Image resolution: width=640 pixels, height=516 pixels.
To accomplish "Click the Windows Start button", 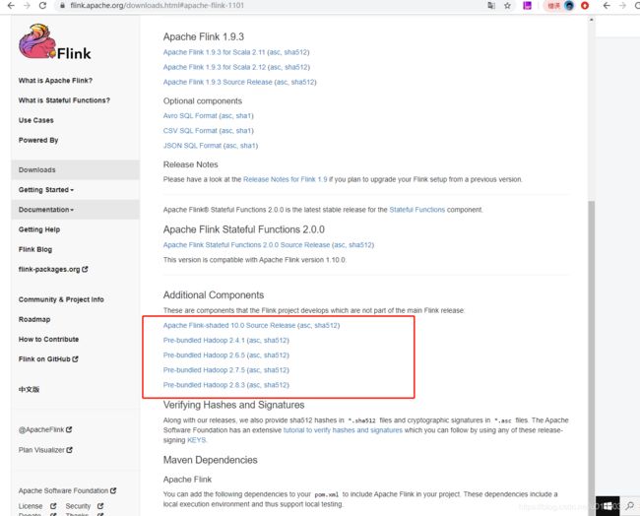I will point(608,506).
